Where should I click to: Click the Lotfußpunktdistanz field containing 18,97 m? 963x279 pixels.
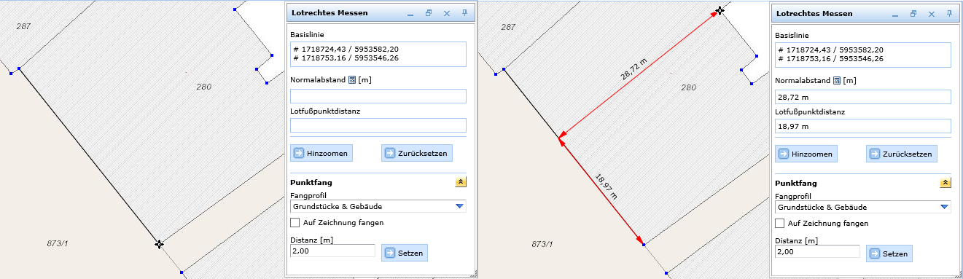pyautogui.click(x=862, y=125)
